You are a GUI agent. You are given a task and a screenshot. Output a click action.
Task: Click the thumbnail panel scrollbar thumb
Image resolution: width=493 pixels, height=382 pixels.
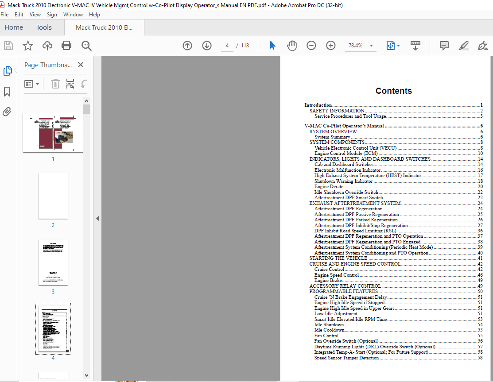click(x=86, y=109)
